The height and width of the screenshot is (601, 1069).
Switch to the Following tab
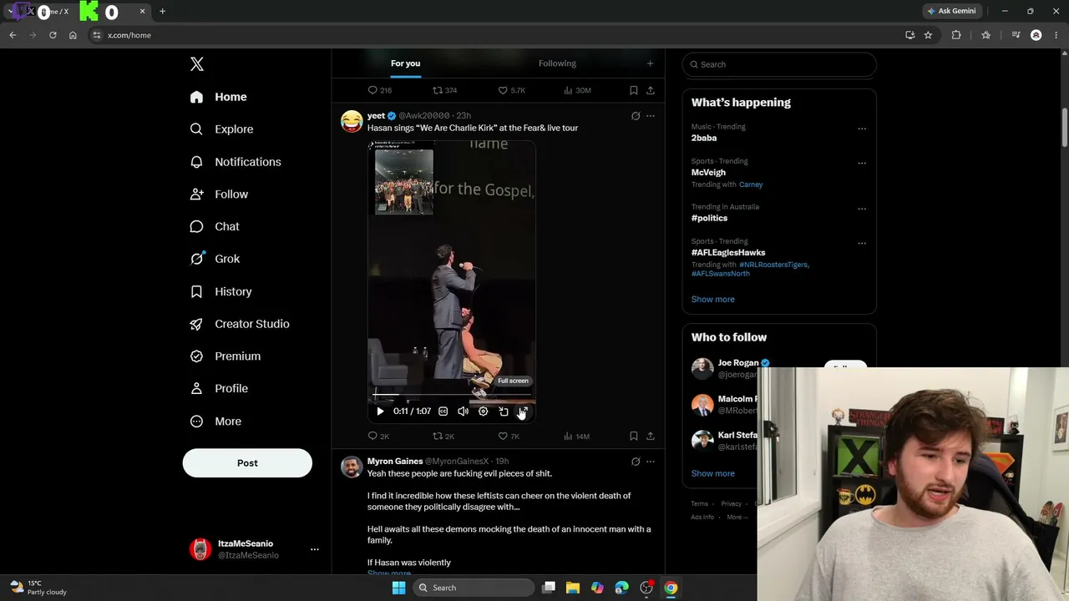pos(557,63)
